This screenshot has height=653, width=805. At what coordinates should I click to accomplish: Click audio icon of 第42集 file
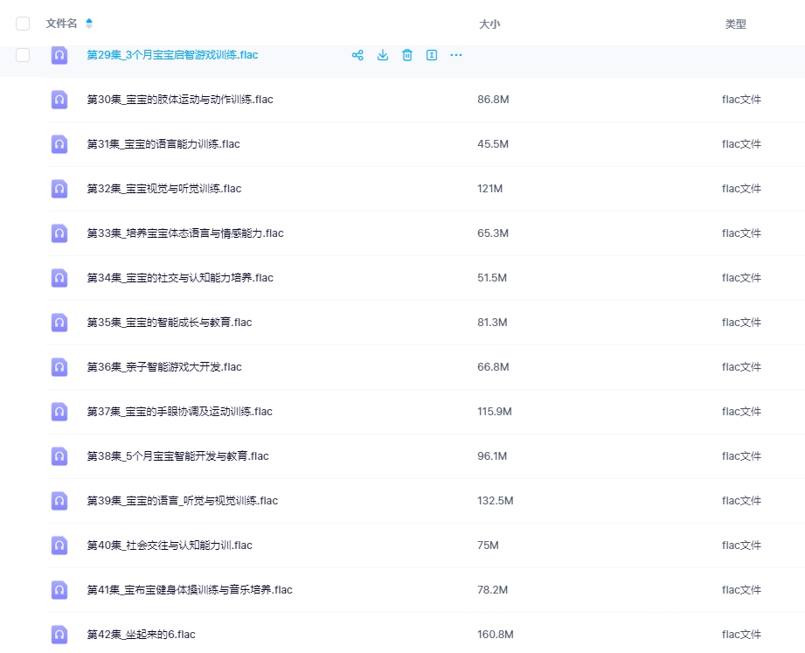[x=59, y=635]
